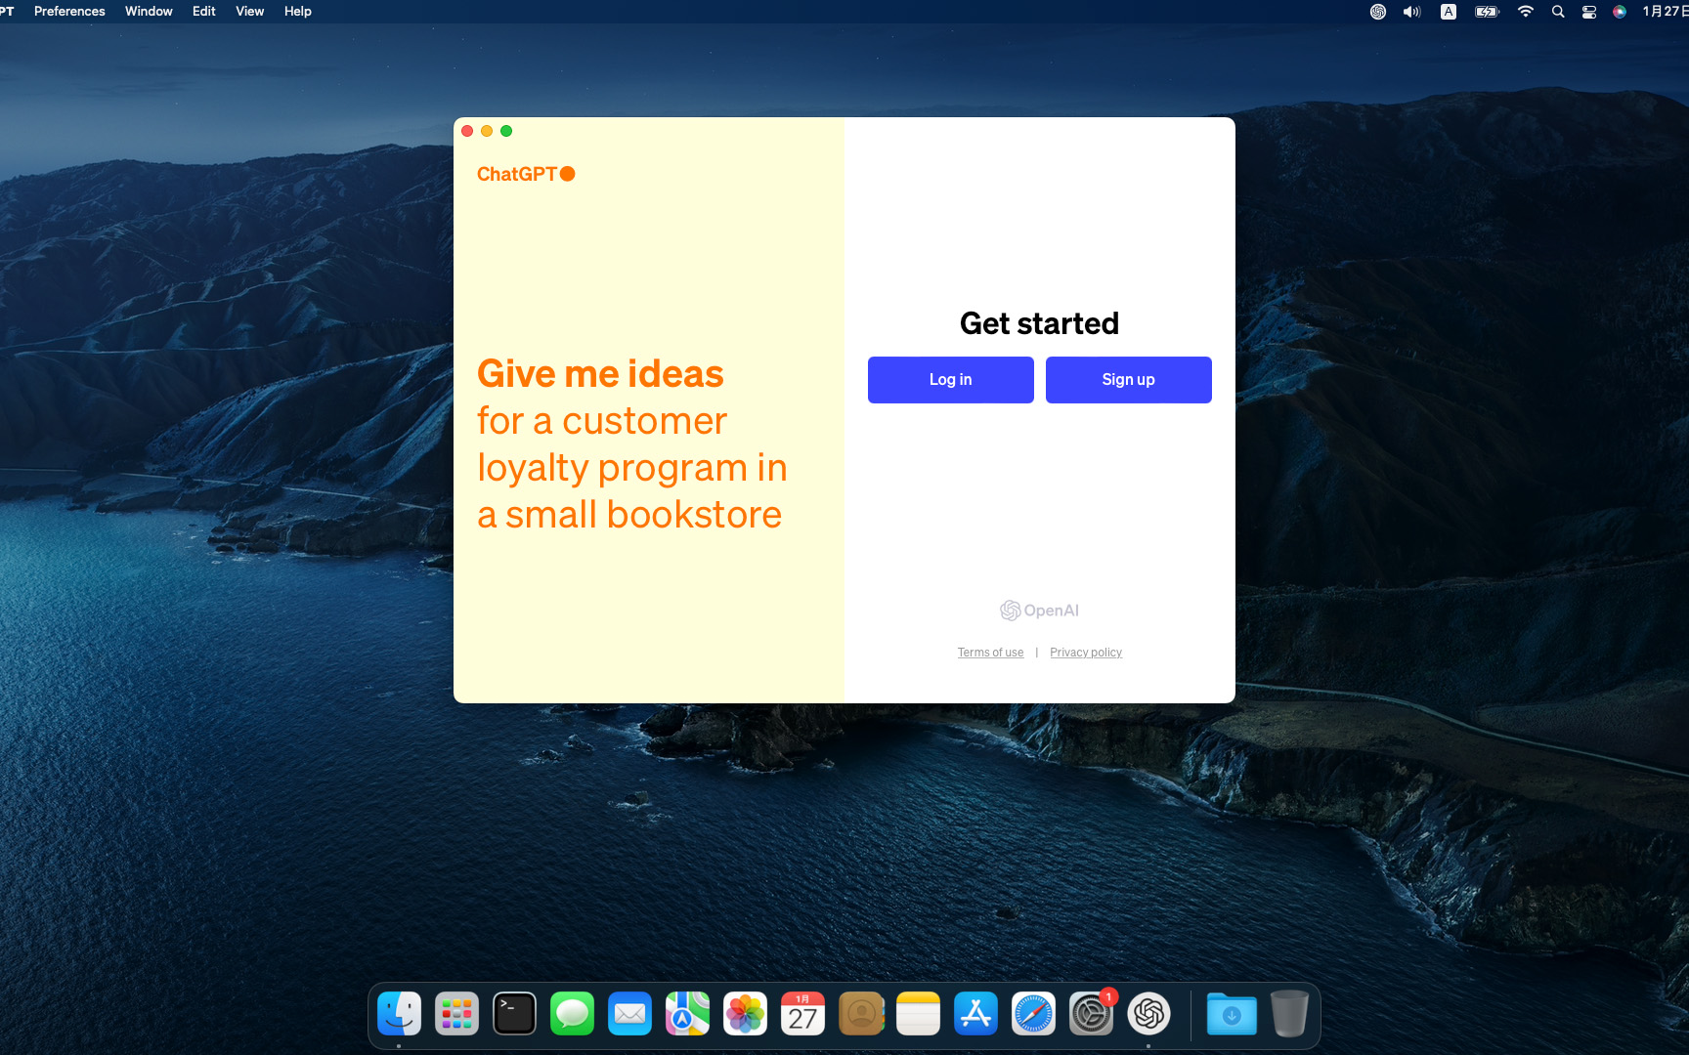Click the Log in button
1689x1055 pixels.
tap(950, 380)
